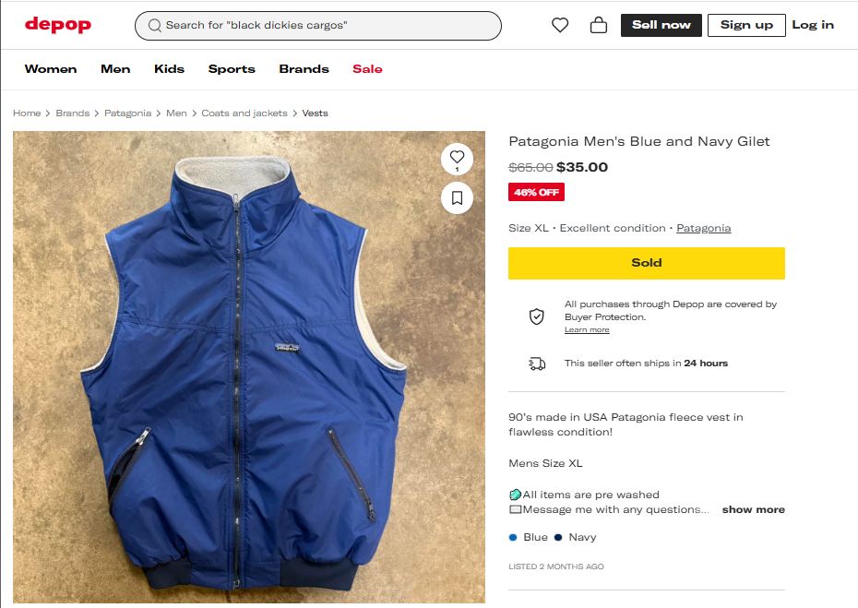Viewport: 858px width, 608px height.
Task: Click the Sign up button
Action: click(x=746, y=26)
